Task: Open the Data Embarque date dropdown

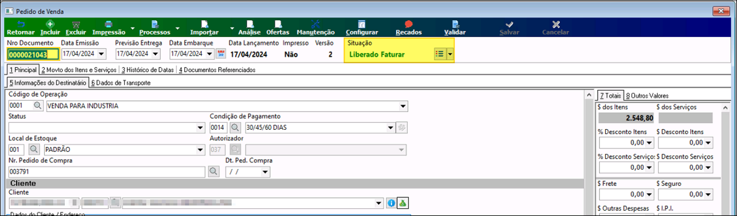Action: [209, 54]
